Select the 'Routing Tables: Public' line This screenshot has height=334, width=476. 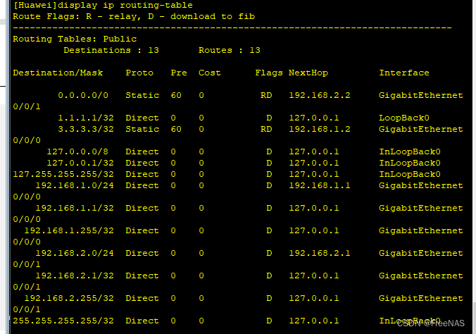tap(75, 39)
